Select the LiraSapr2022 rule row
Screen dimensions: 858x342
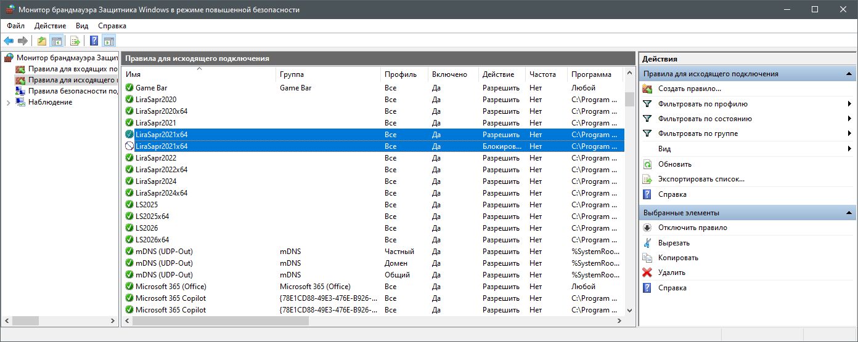coord(373,158)
